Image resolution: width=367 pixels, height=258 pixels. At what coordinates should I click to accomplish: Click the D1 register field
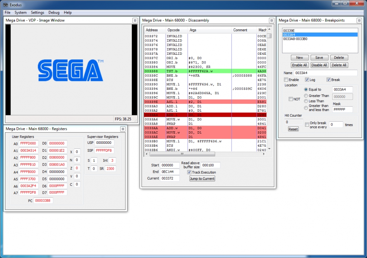(x=57, y=151)
